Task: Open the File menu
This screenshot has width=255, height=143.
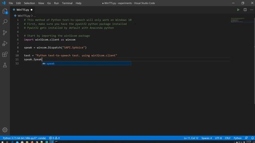Action: pyautogui.click(x=11, y=3)
